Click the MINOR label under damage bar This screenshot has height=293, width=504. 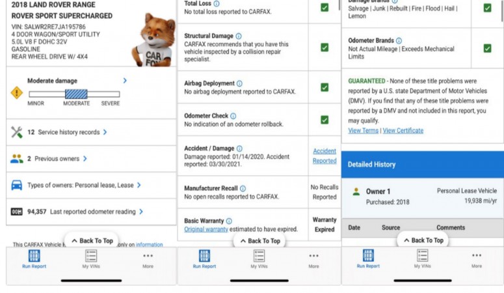[36, 104]
